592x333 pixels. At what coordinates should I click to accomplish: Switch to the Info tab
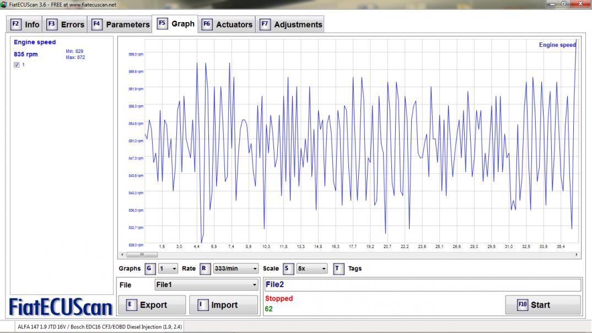(x=25, y=24)
